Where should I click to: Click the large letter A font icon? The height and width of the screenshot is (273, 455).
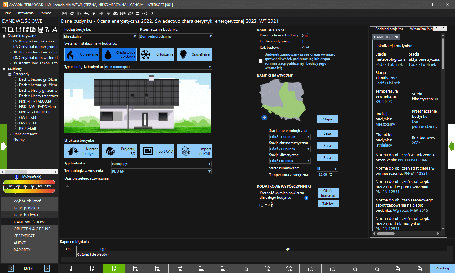(x=55, y=29)
